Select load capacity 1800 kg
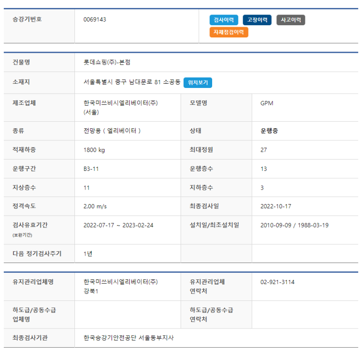Image resolution: width=362 pixels, height=351 pixels. point(94,150)
